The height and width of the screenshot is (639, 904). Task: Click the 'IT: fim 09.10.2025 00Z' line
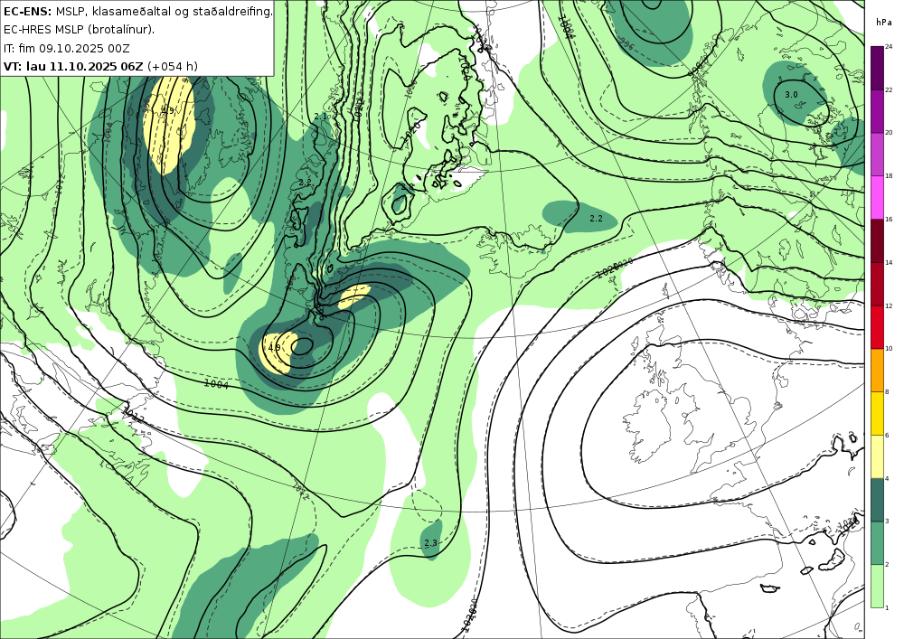(66, 48)
